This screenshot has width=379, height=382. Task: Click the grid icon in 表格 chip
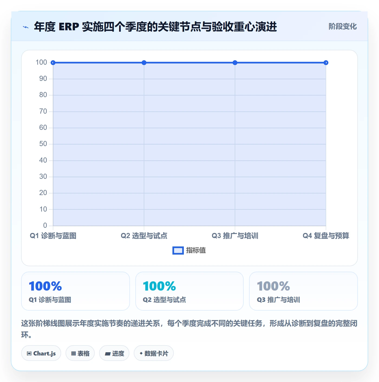pos(73,354)
